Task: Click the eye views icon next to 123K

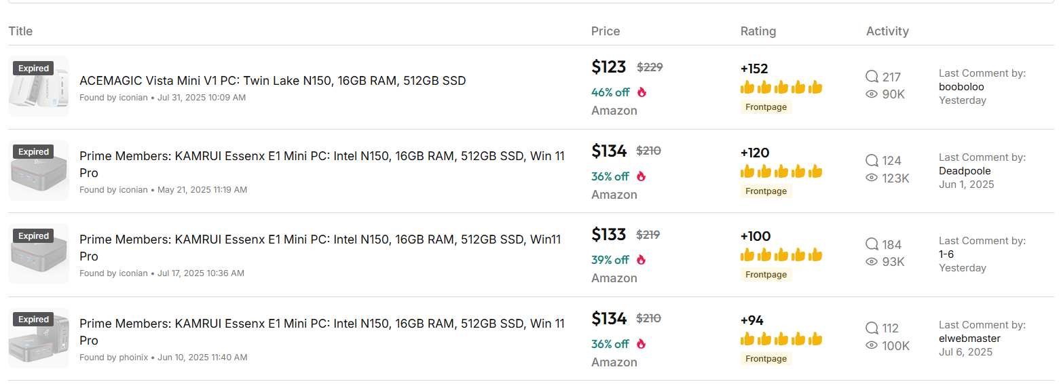Action: coord(872,178)
